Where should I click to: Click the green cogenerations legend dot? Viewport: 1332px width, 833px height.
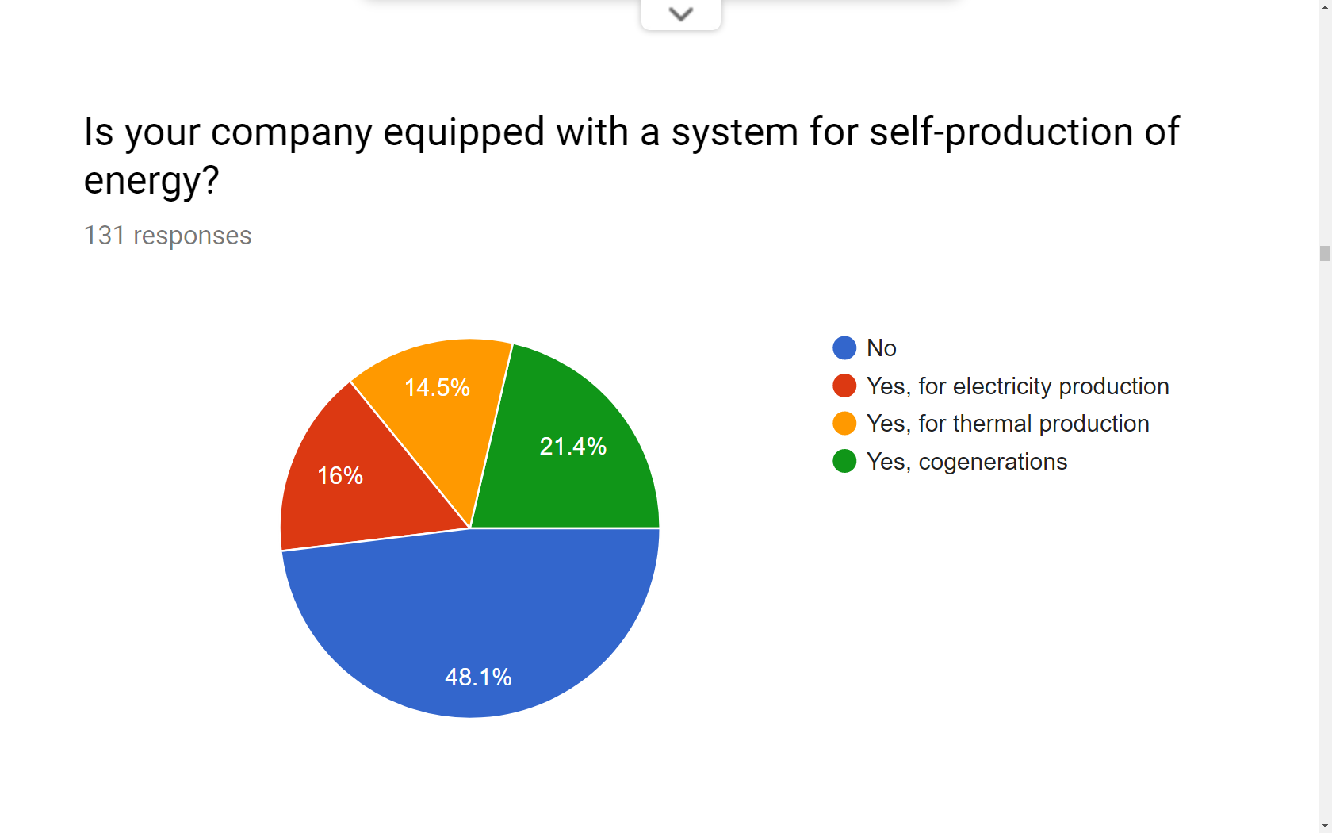[844, 461]
